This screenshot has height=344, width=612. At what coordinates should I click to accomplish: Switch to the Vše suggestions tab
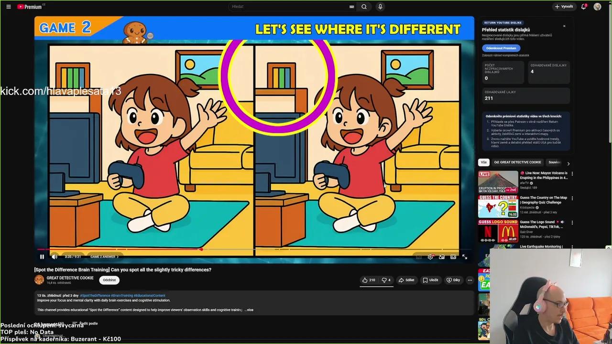click(484, 162)
